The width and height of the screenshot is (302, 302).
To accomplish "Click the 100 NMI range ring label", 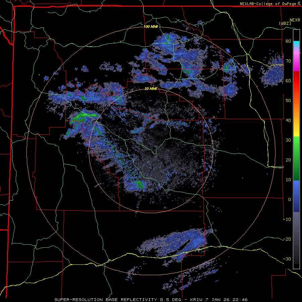I will tap(151, 27).
